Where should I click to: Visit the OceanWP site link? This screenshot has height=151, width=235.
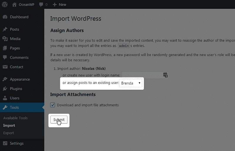point(26,5)
